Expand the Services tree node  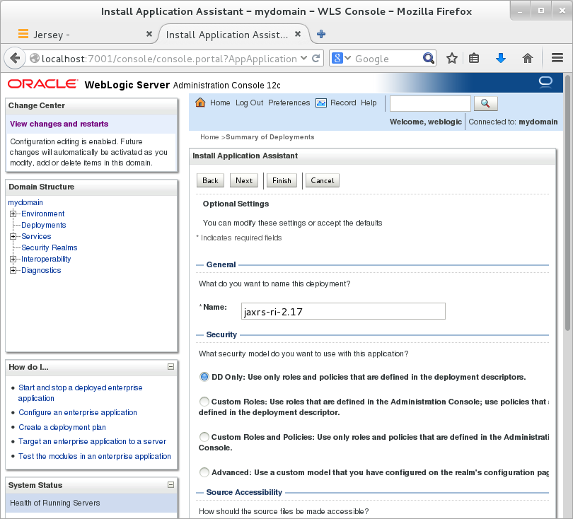(13, 236)
